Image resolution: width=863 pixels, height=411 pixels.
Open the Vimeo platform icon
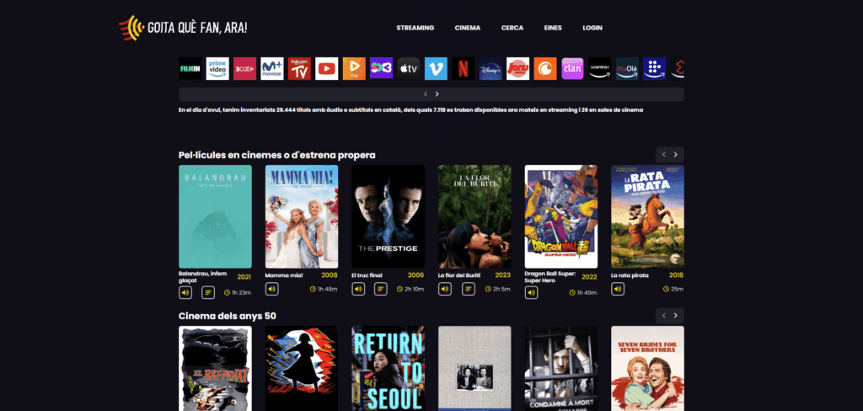pos(436,69)
